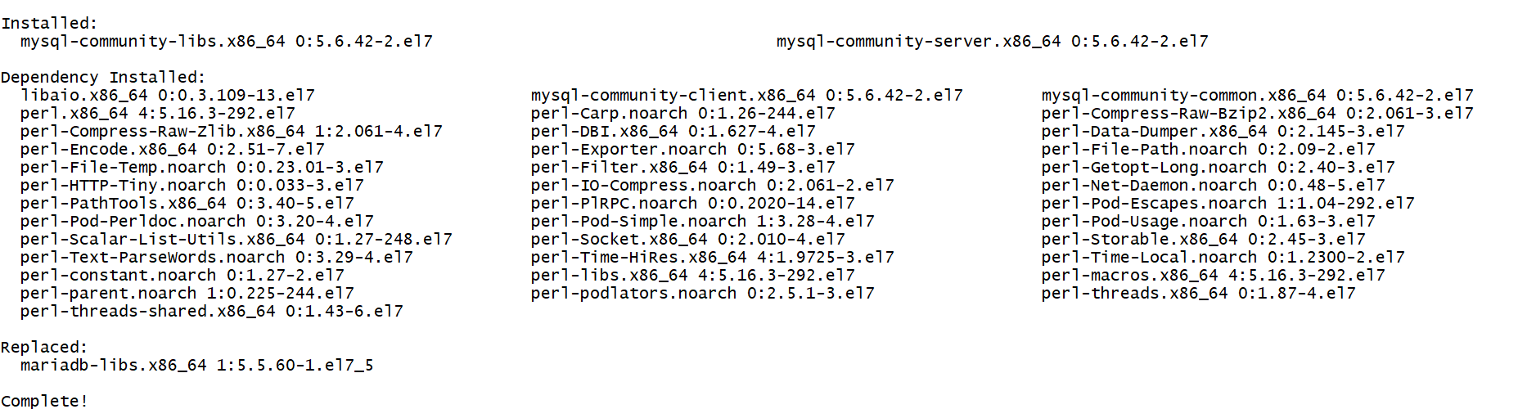The height and width of the screenshot is (409, 1518).
Task: Click the perl-Pod-Escapes.noarch entry
Action: (x=1228, y=204)
